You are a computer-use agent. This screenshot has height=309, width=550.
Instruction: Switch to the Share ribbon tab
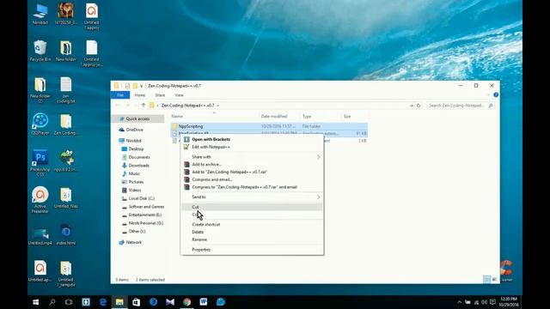click(x=160, y=95)
